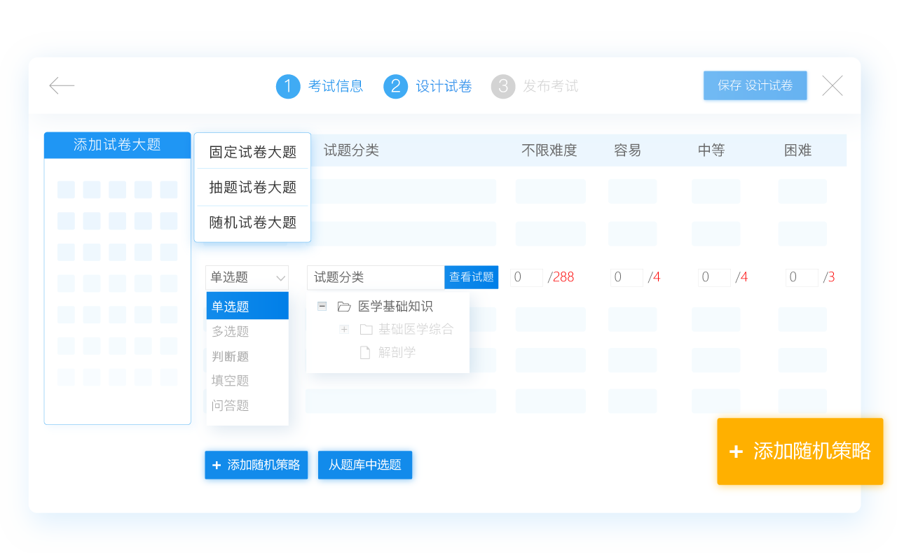Click 保存 设计试卷 button
Viewport: 897px width, 553px height.
coord(755,85)
